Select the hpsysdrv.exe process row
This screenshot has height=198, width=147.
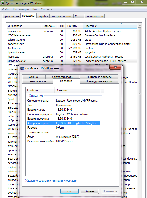point(72,52)
